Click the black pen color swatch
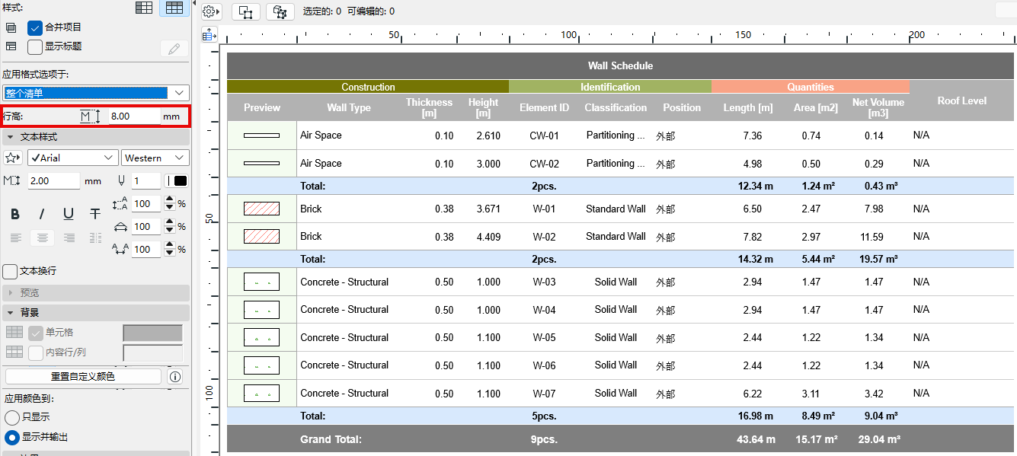This screenshot has width=1017, height=456. (x=181, y=181)
